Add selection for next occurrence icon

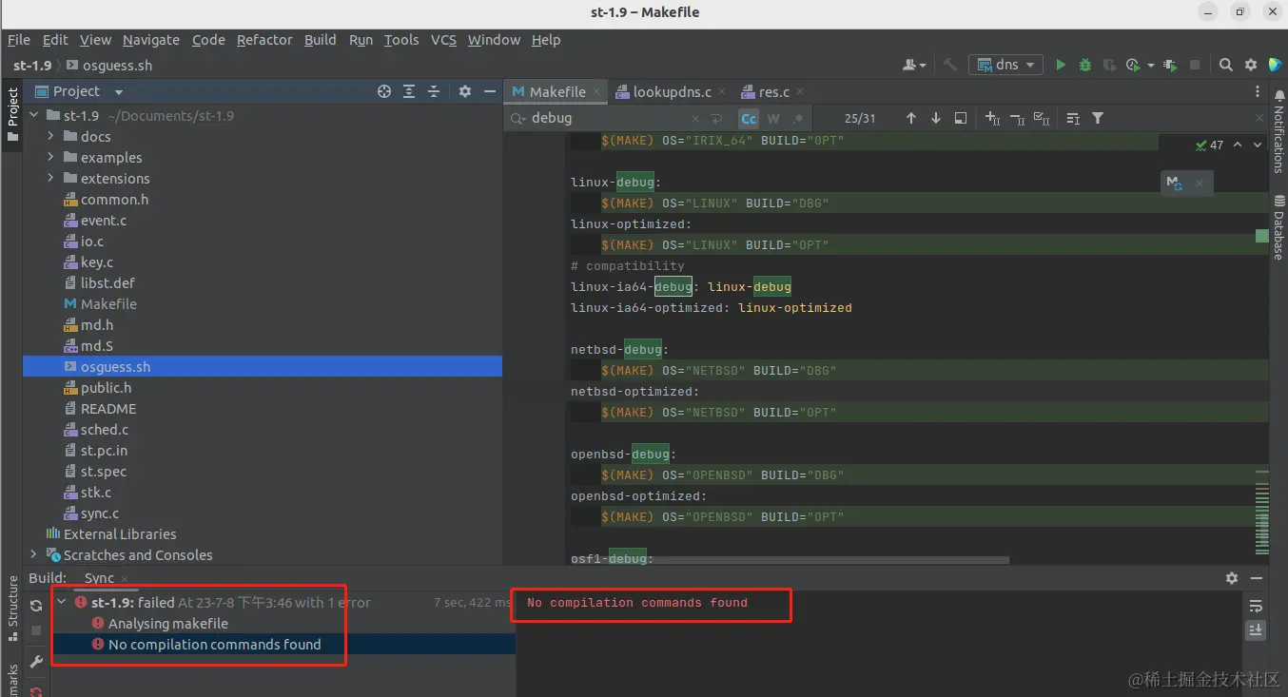(993, 118)
